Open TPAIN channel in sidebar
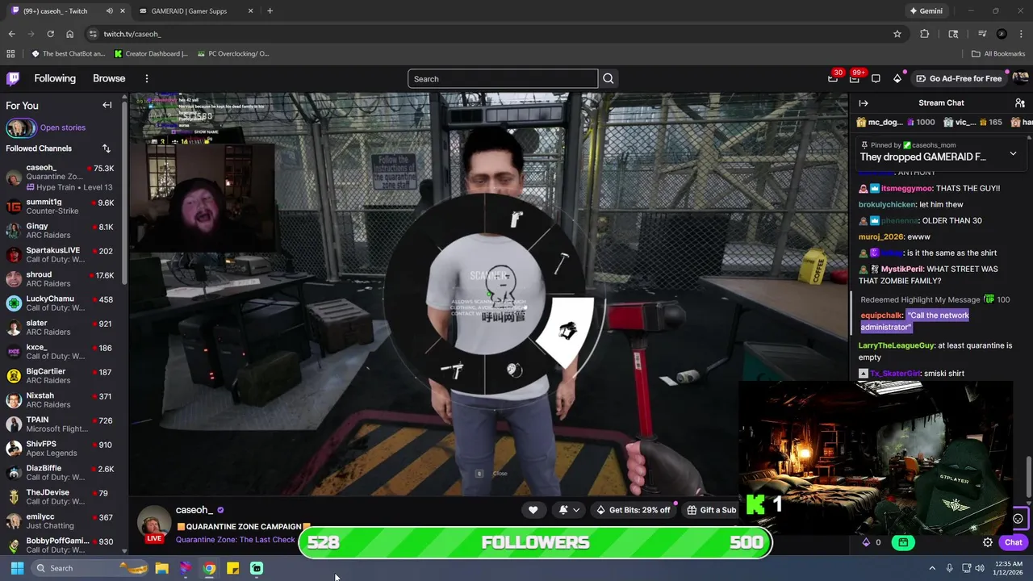 [x=63, y=424]
